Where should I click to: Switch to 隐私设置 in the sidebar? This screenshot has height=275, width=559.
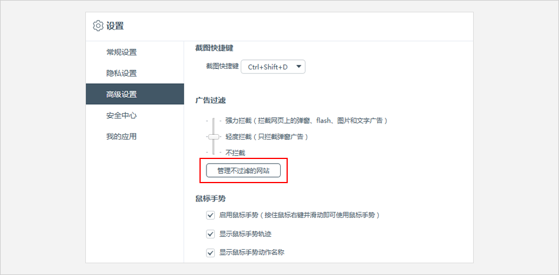pyautogui.click(x=121, y=73)
